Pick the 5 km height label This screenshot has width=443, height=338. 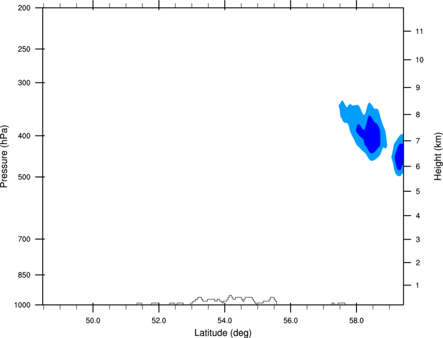coord(418,191)
